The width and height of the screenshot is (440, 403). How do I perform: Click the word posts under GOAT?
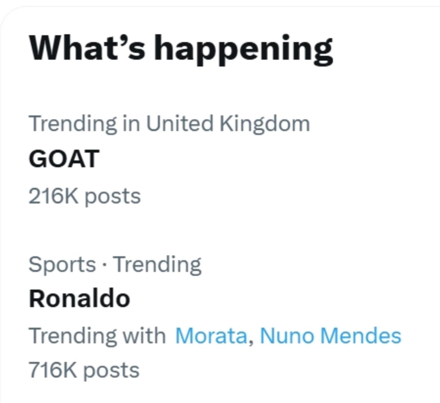[113, 197]
